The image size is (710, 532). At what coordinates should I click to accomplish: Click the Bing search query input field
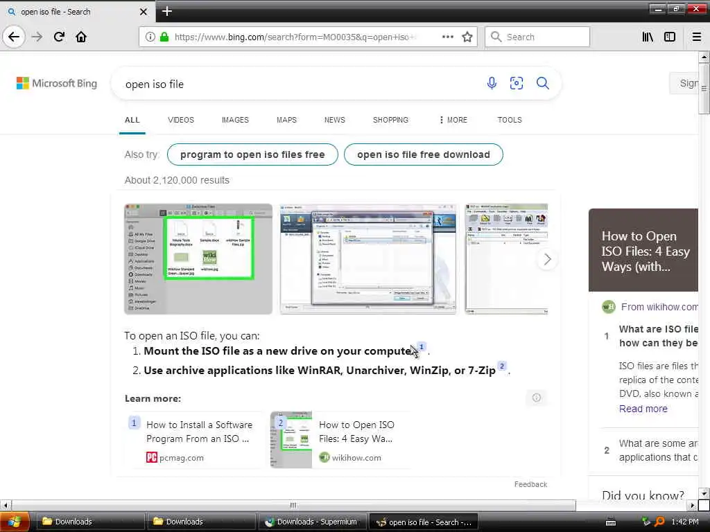point(299,84)
